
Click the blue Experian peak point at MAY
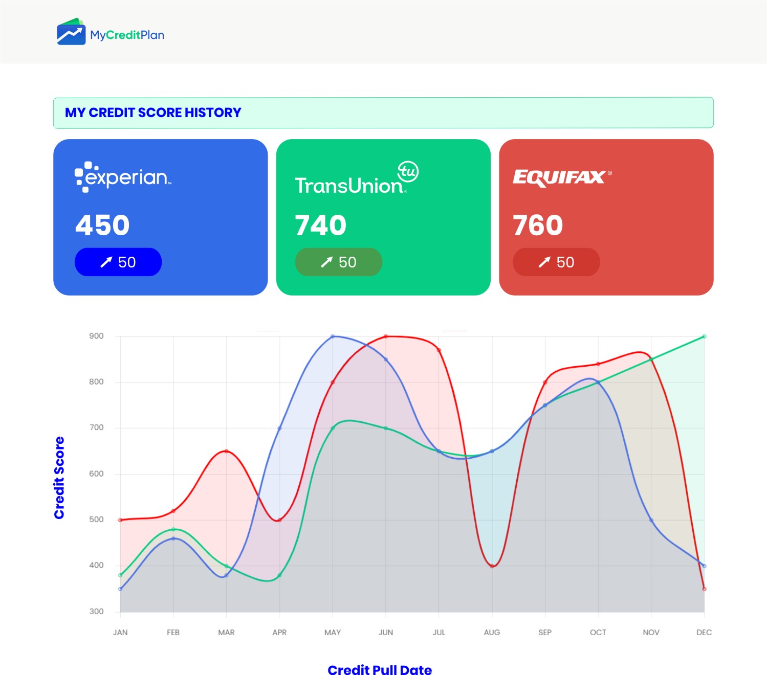333,336
